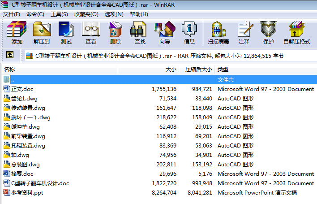Select the file 总装图.dwg
Image resolution: width=317 pixels, height=204 pixels.
[25, 165]
